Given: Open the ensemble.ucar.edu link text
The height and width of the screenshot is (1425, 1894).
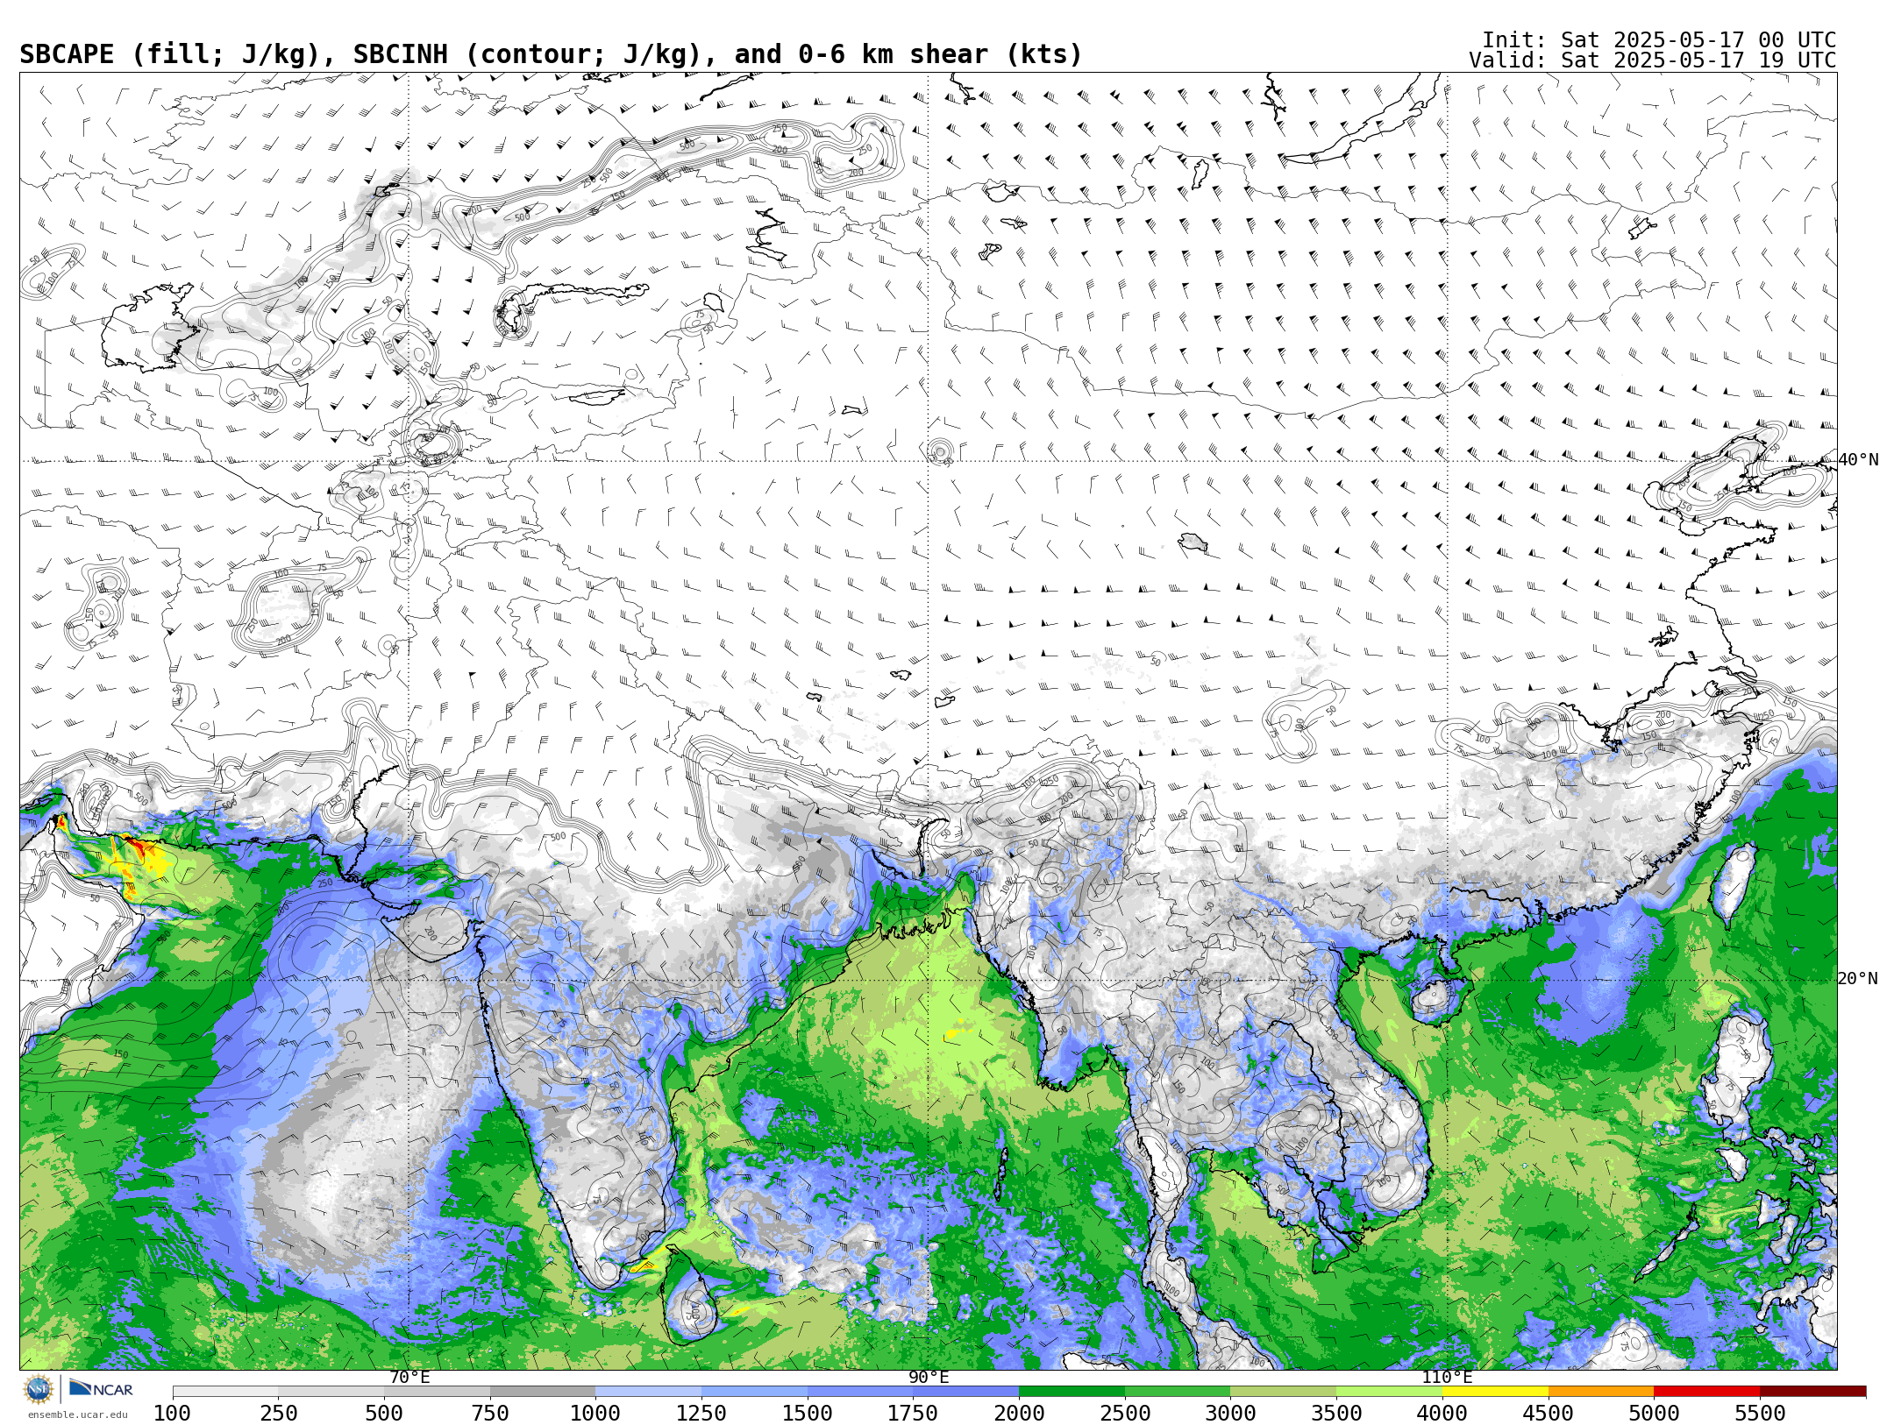Looking at the screenshot, I should tap(77, 1414).
